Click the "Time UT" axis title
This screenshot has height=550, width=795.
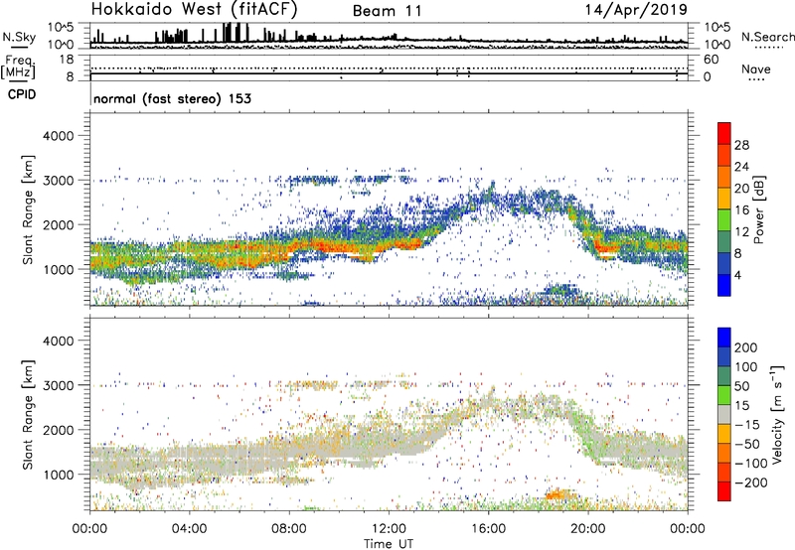pos(389,543)
